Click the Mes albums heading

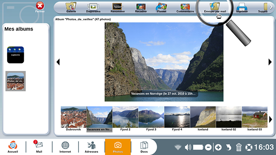[19, 29]
